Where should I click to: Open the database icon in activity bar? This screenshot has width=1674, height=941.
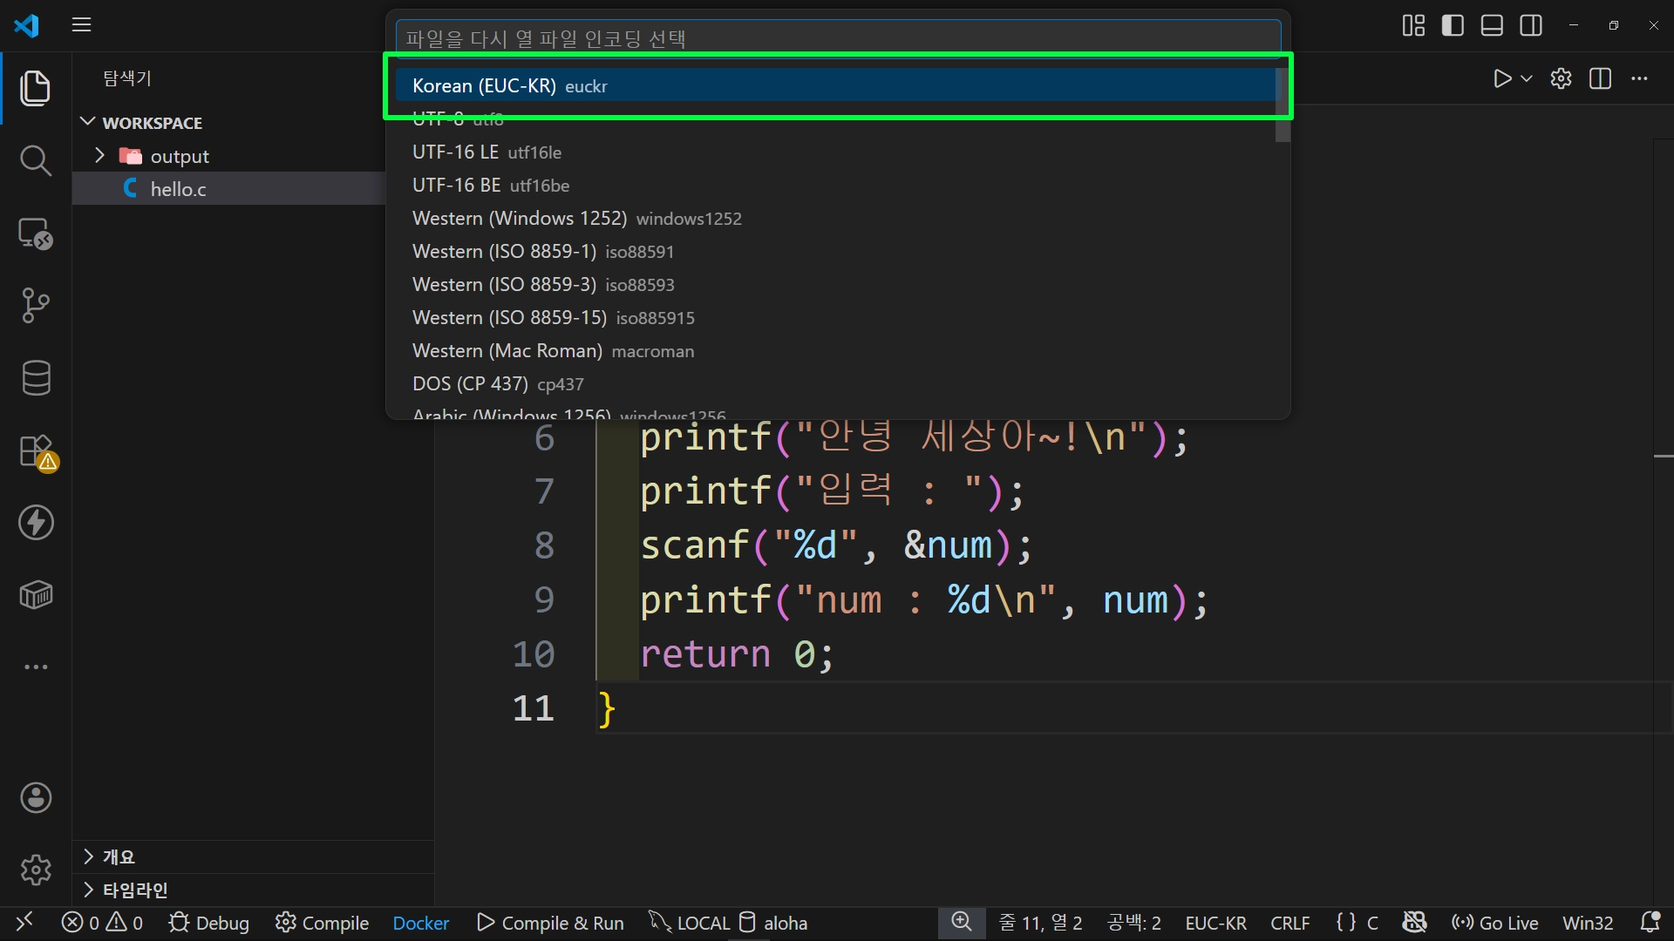pos(35,378)
